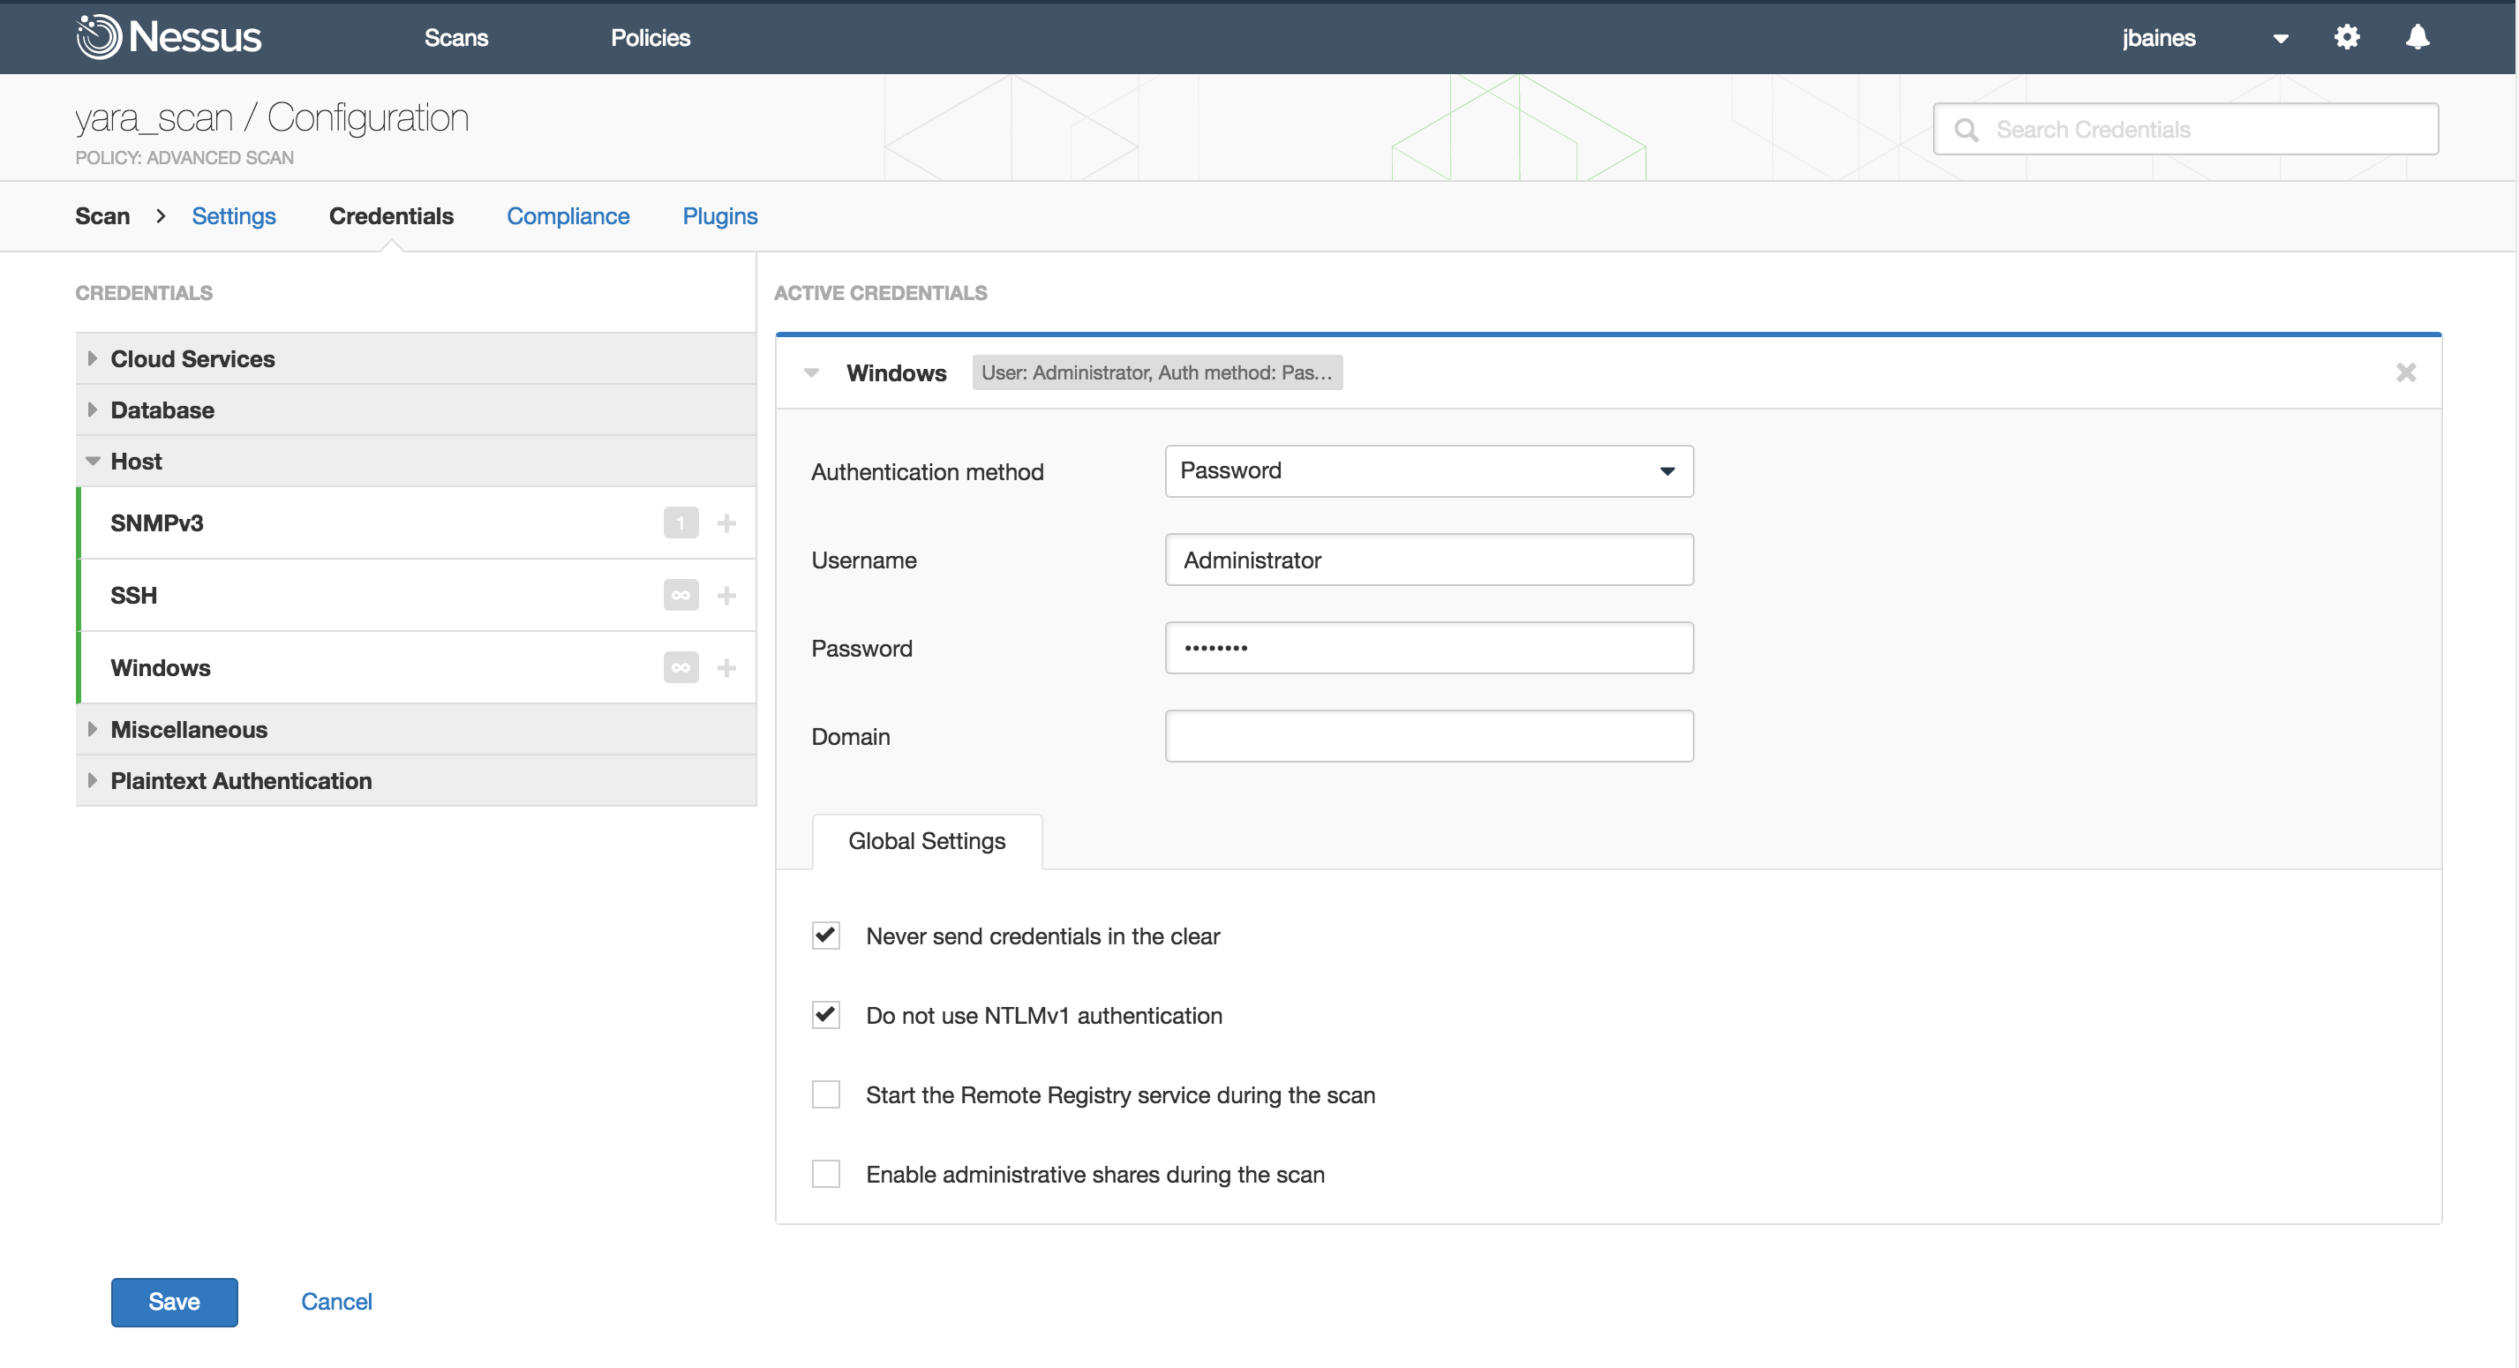The height and width of the screenshot is (1368, 2519).
Task: Switch to the Plugins tab
Action: pos(719,215)
